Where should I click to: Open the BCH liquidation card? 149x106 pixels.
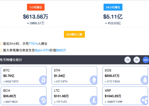[x=24, y=96]
